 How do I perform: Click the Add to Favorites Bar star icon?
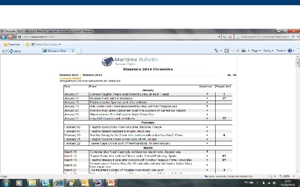point(27,44)
